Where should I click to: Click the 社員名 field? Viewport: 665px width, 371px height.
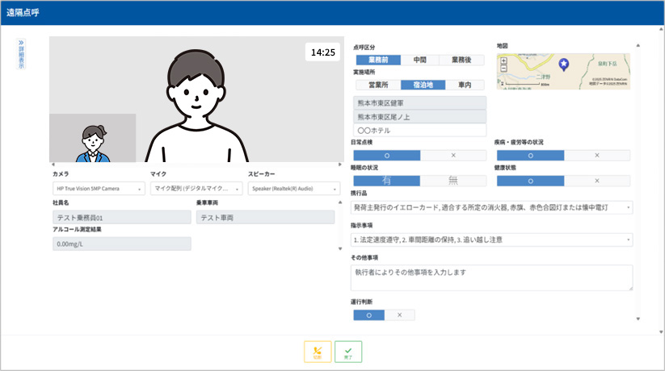[122, 218]
